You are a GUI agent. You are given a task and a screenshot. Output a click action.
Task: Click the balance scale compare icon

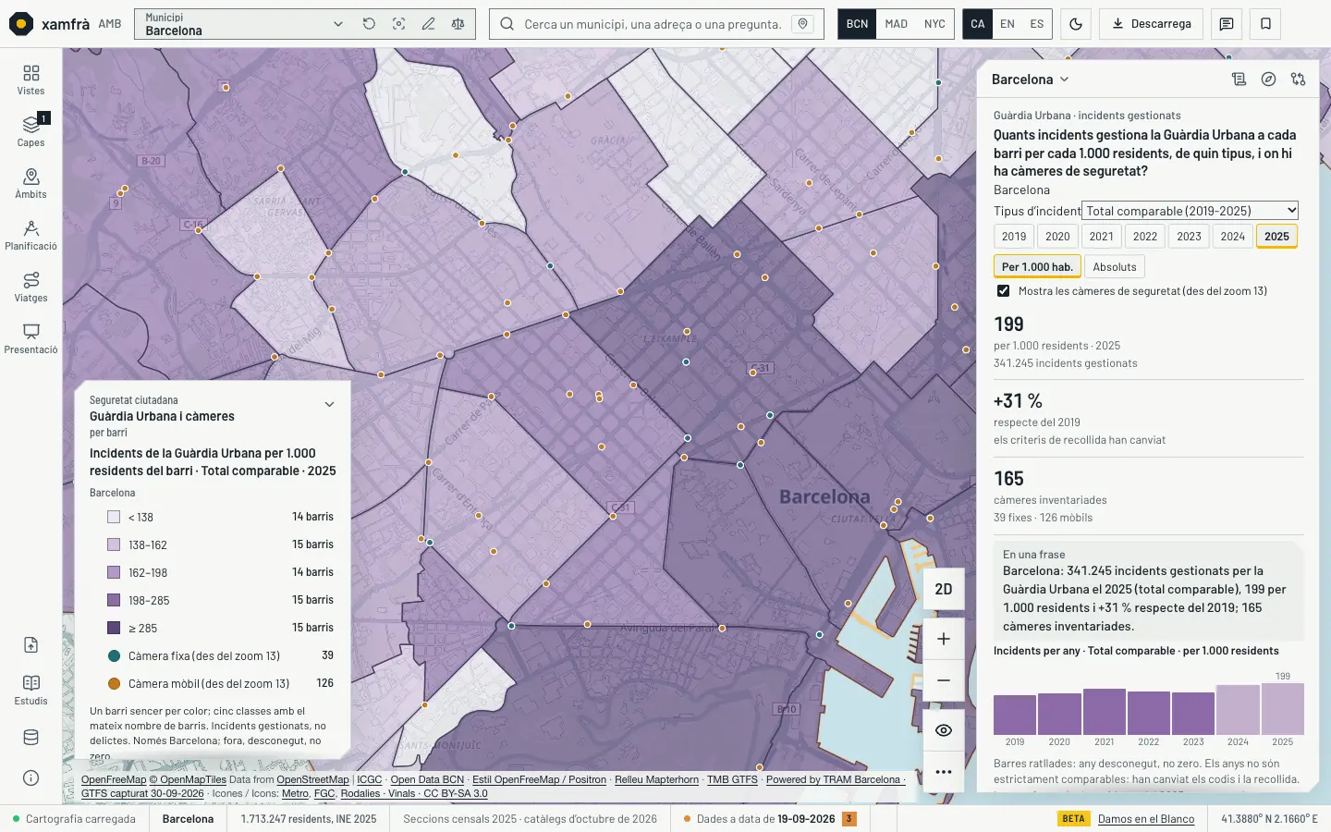coord(458,24)
